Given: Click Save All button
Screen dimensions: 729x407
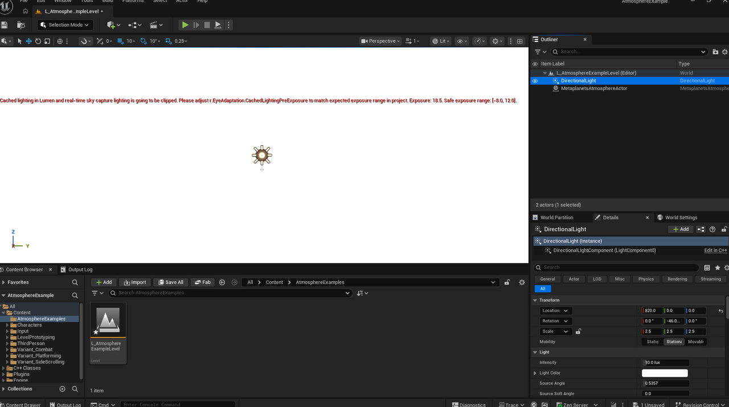Looking at the screenshot, I should (x=170, y=282).
